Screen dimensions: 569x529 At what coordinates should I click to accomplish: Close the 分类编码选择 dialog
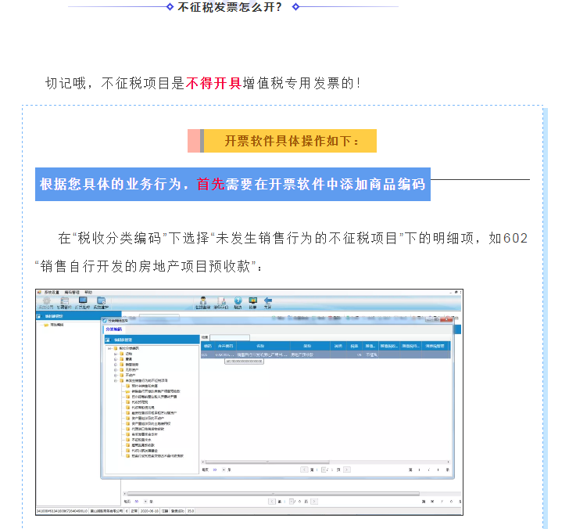coord(446,319)
